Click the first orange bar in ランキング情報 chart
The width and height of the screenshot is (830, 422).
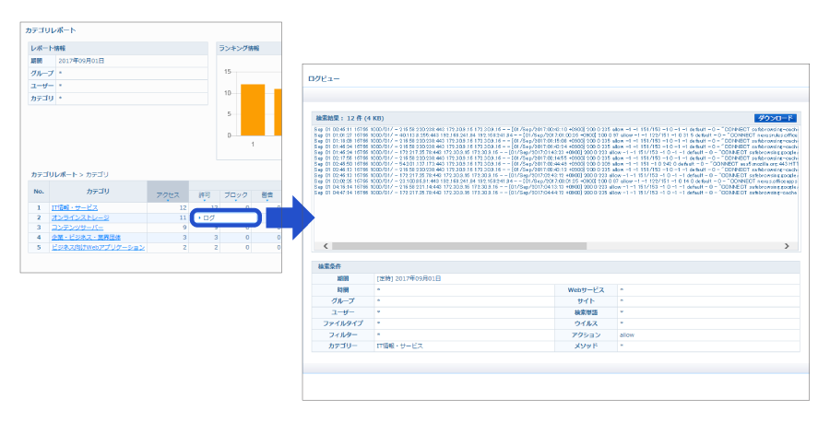(253, 110)
